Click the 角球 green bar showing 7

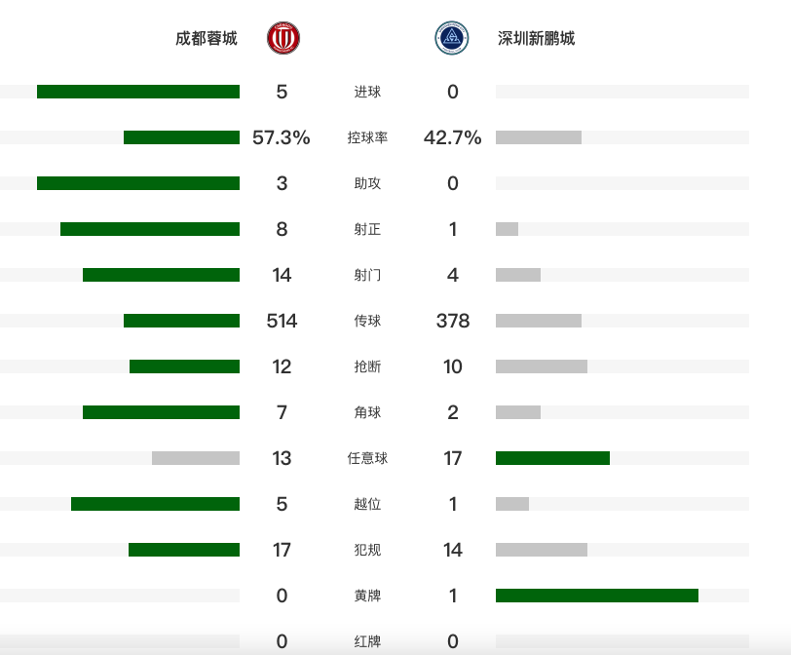[x=161, y=412]
